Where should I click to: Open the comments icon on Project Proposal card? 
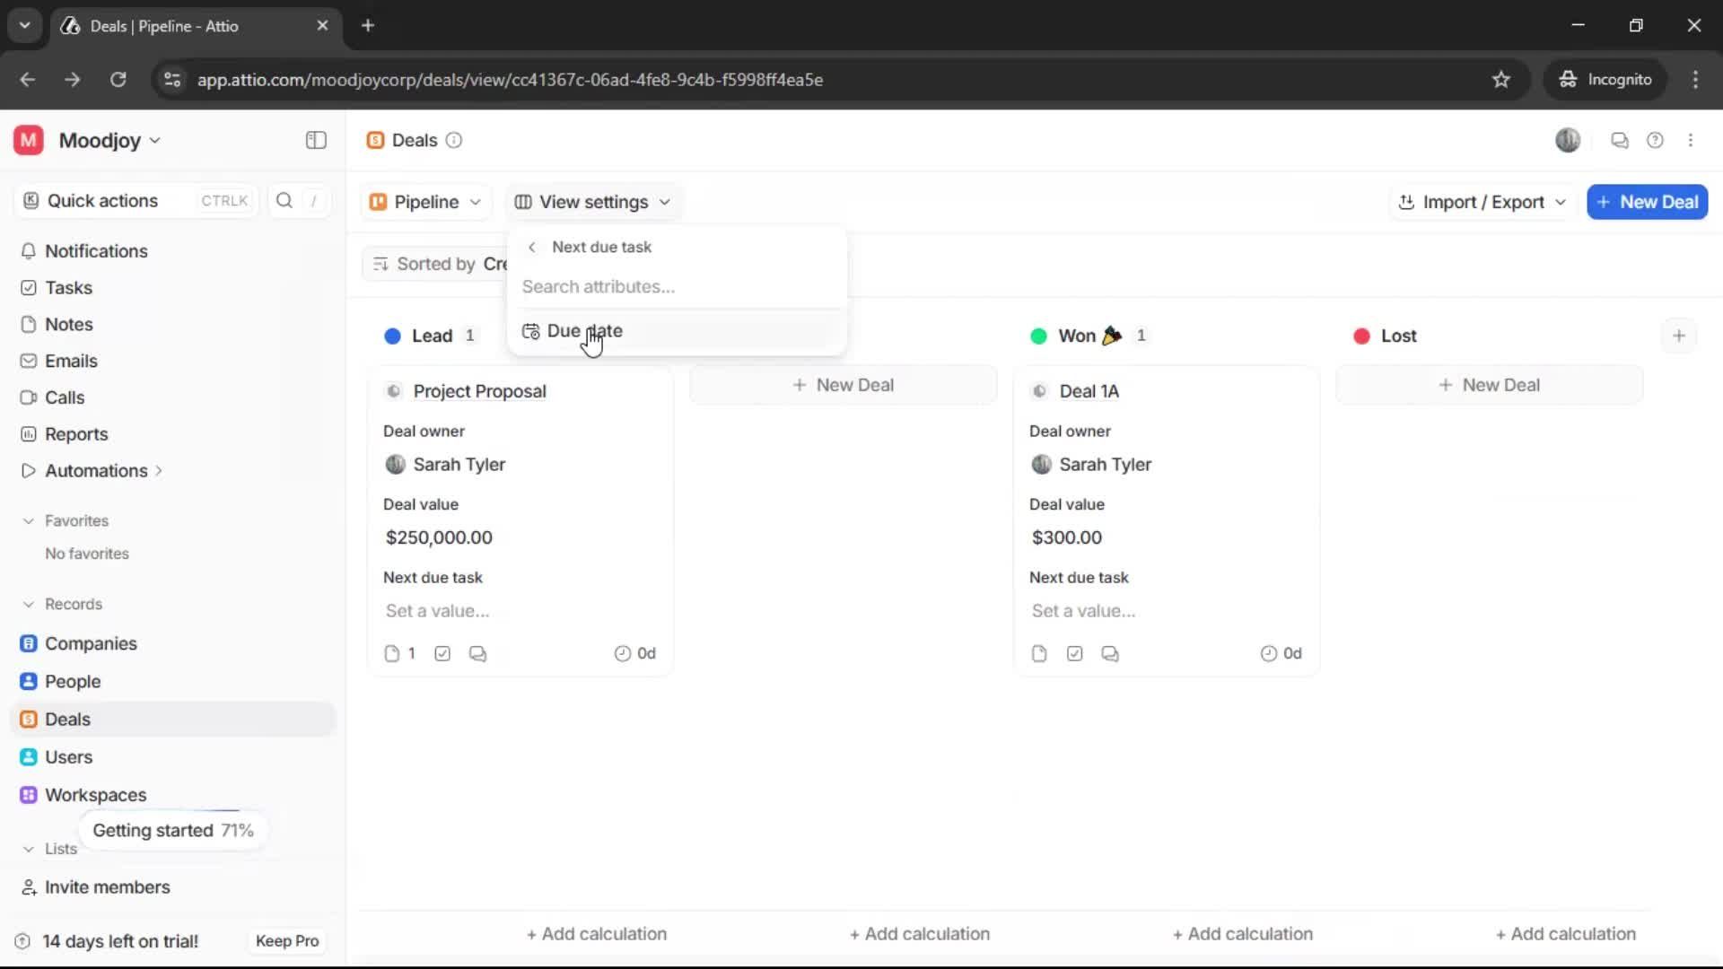pyautogui.click(x=477, y=653)
